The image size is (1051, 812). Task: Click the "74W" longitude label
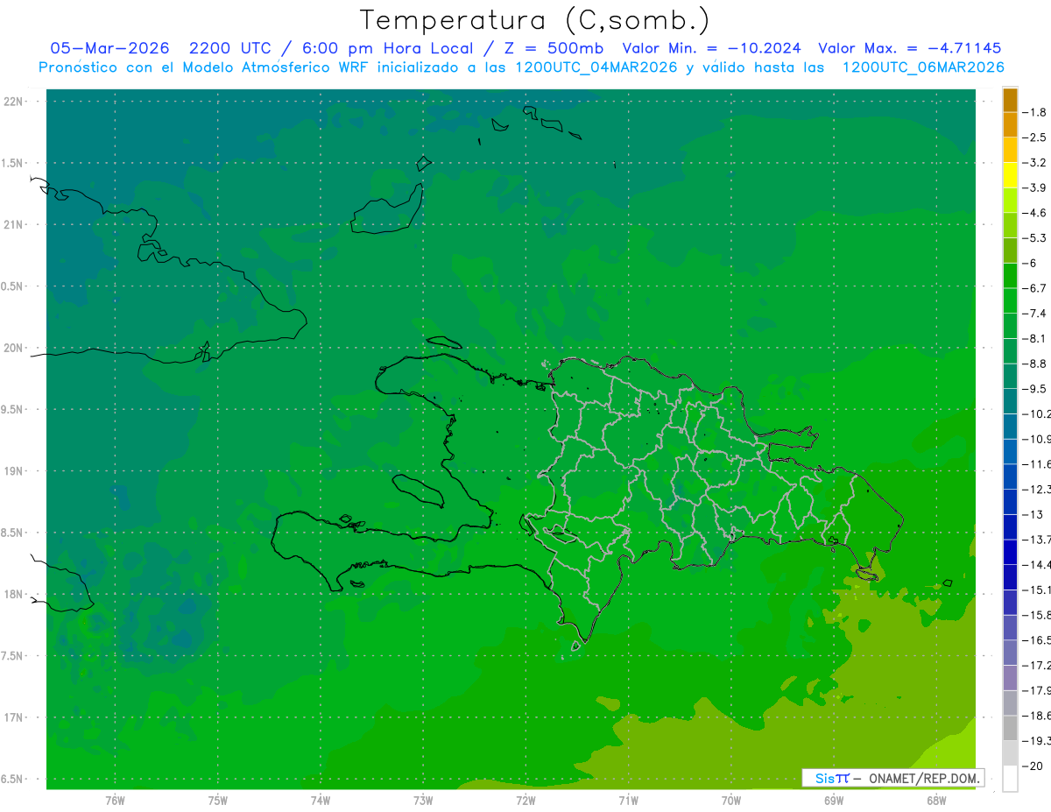coord(321,800)
